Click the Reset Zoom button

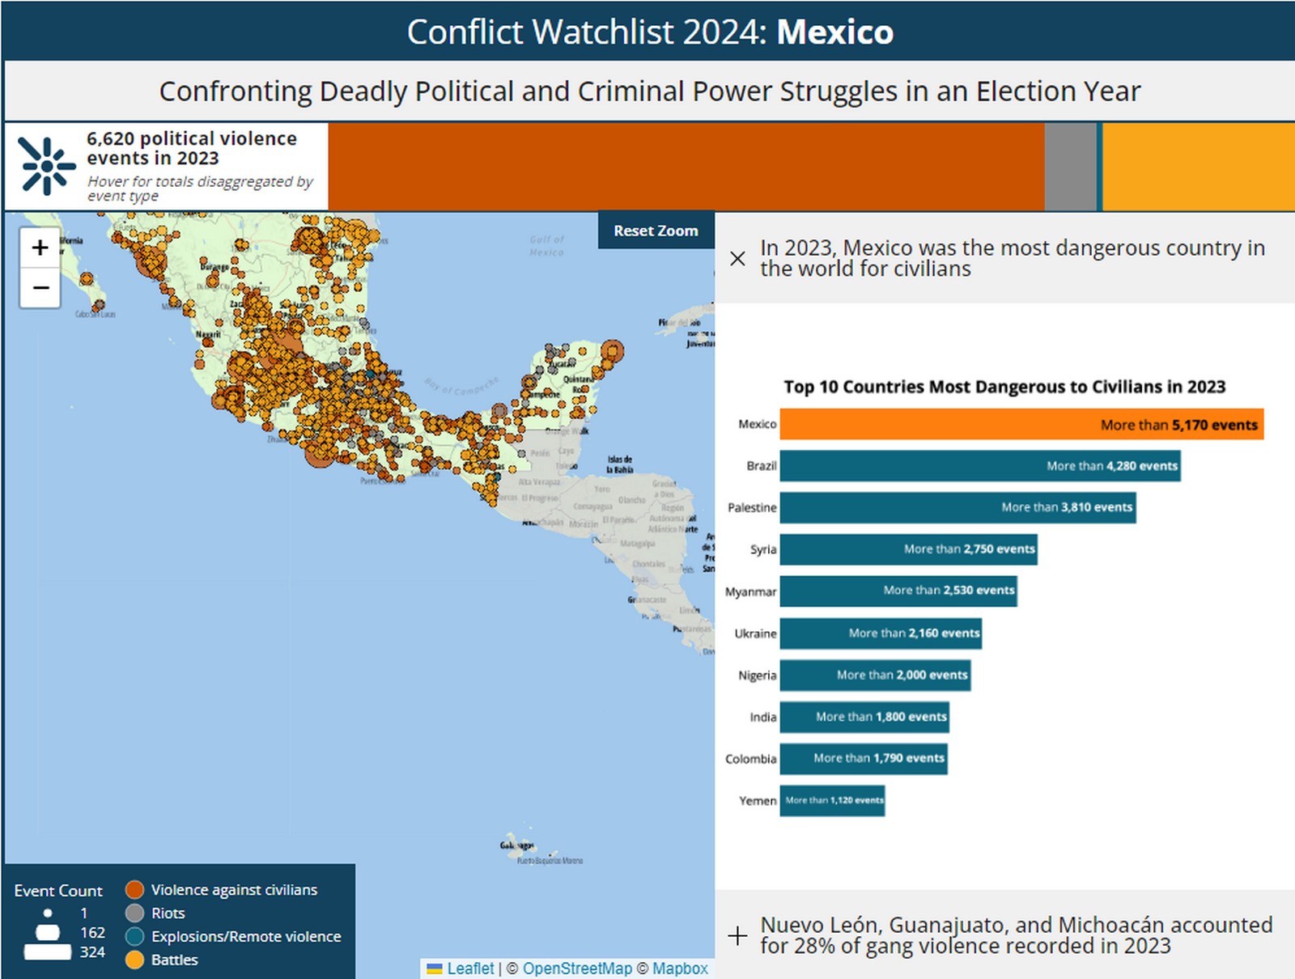[x=656, y=231]
